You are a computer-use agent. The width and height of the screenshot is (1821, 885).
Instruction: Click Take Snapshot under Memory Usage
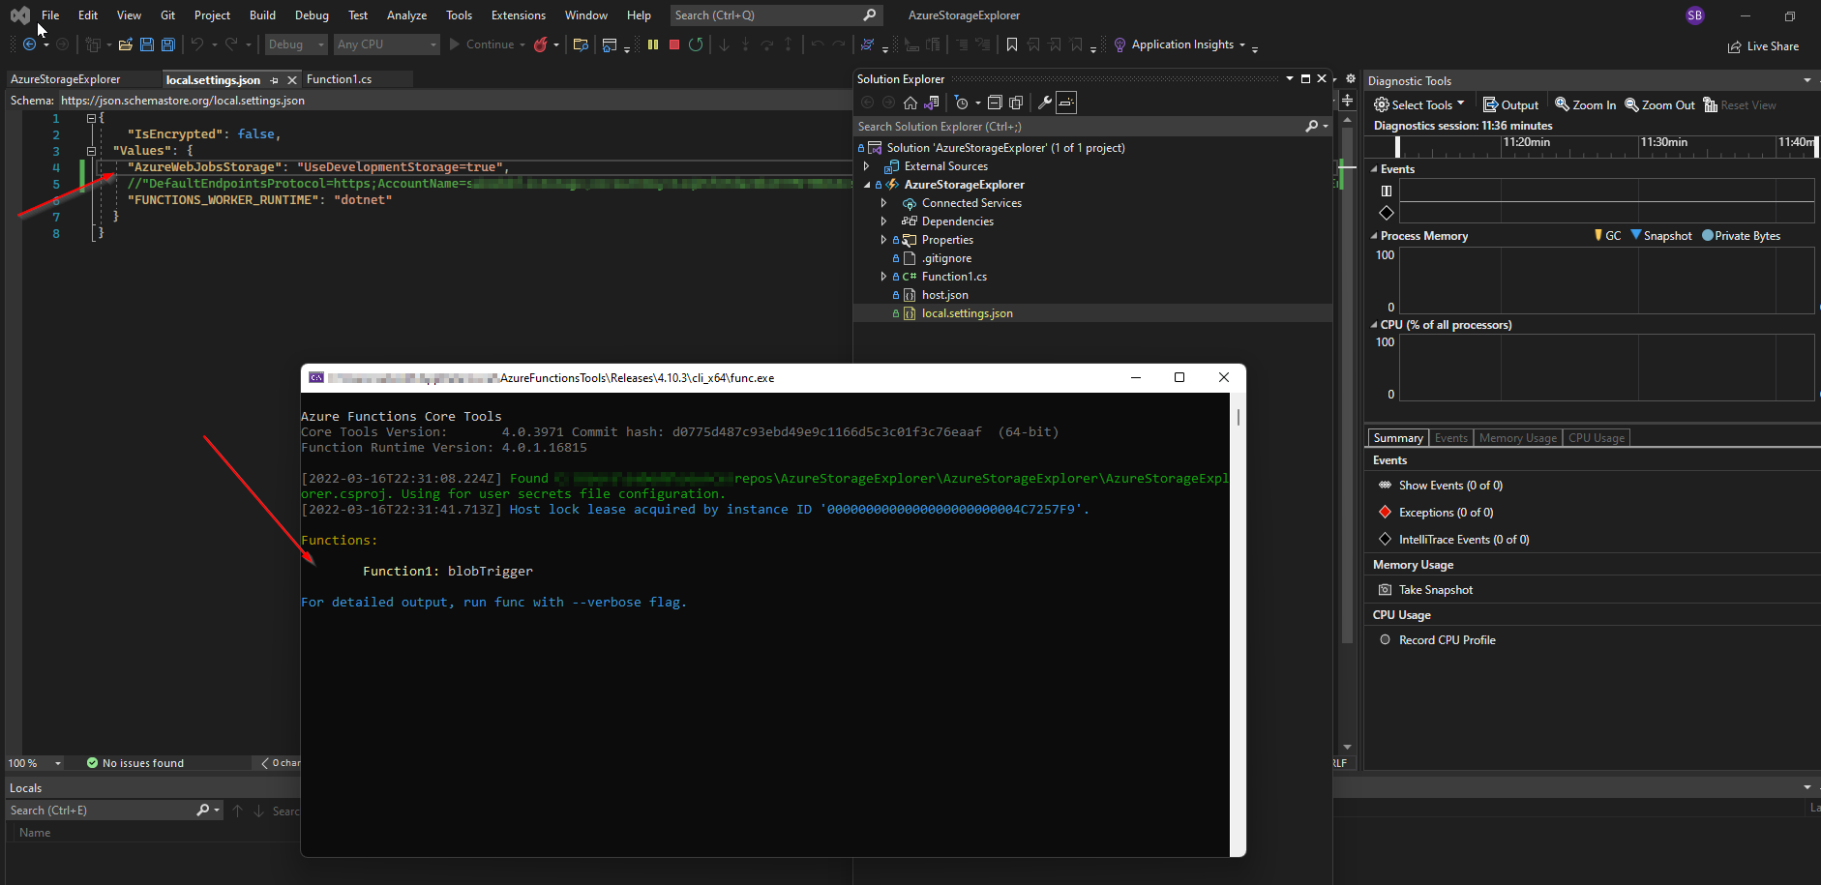point(1434,589)
